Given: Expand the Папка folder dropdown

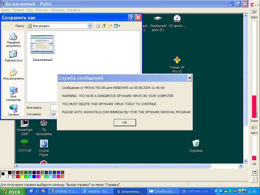Looking at the screenshot, I should [90, 26].
